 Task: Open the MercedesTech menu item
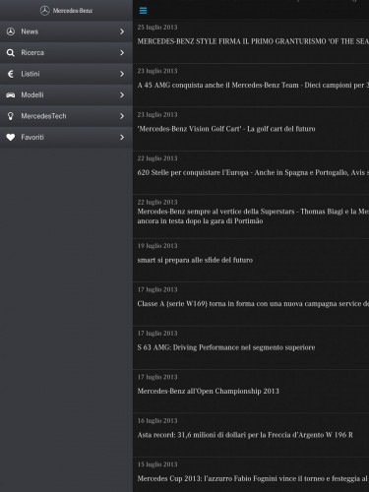coord(66,116)
